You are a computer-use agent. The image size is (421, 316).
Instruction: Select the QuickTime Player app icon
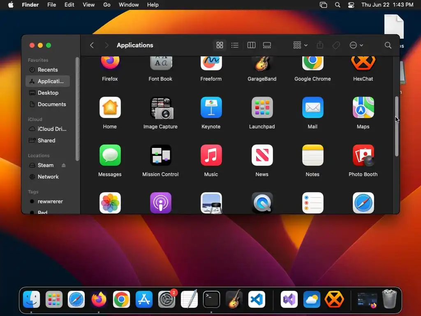click(x=262, y=203)
